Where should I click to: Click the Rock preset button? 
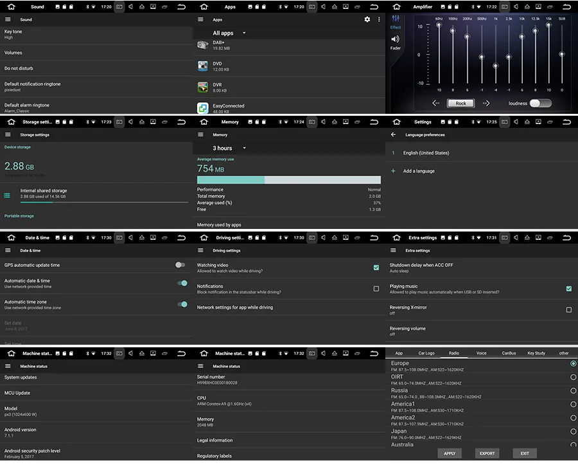460,104
